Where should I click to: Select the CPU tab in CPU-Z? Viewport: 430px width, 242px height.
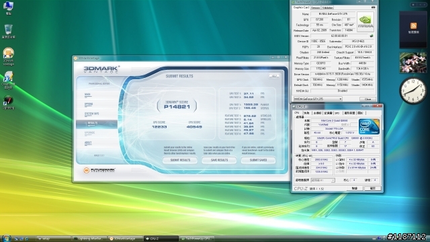pos(297,113)
